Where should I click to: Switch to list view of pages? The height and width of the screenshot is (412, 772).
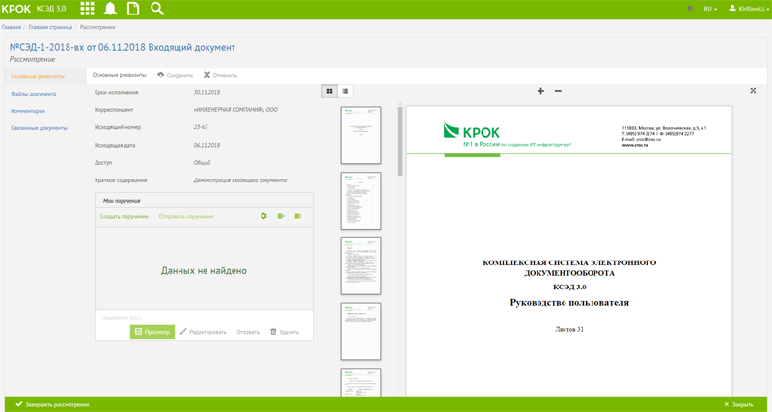pos(345,91)
